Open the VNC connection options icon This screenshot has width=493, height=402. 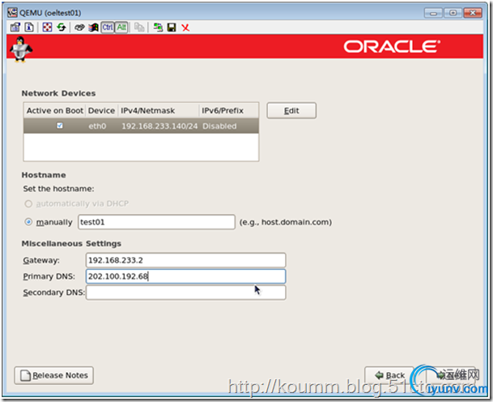15,28
